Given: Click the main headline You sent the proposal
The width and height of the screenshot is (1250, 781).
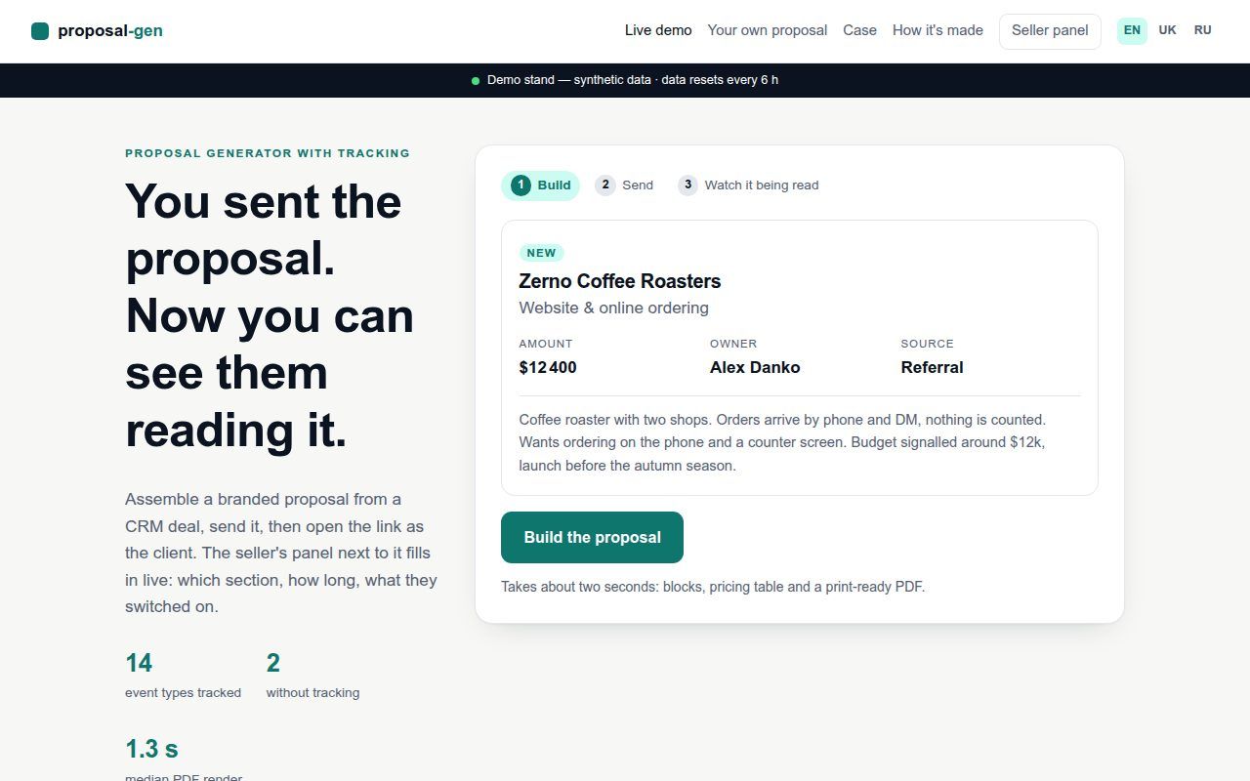Looking at the screenshot, I should tap(270, 315).
